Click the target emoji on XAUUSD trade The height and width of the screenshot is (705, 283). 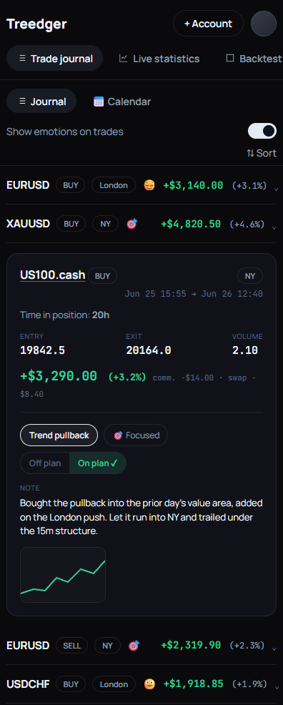click(x=131, y=224)
